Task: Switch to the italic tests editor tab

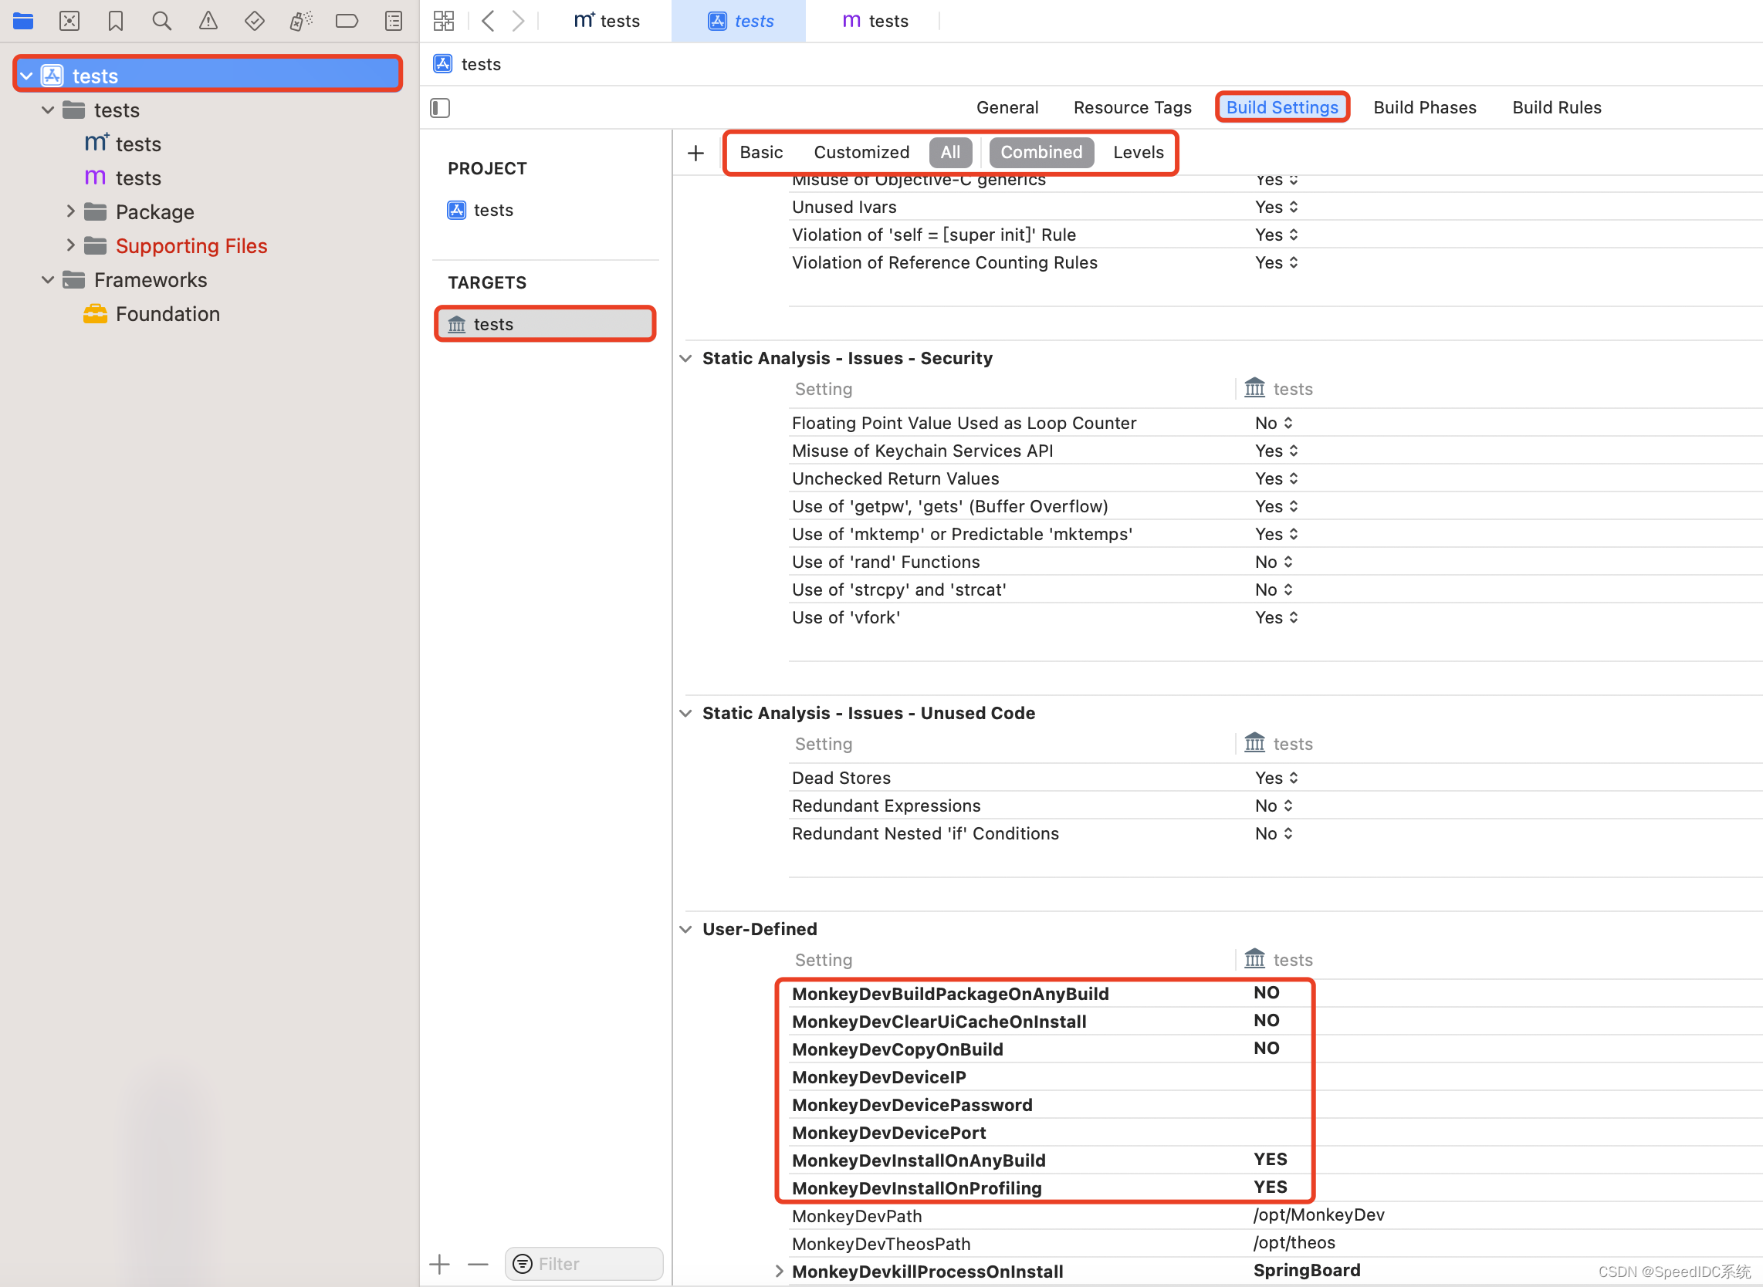Action: (x=739, y=21)
